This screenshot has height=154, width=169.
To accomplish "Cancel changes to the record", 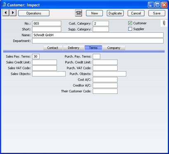I will (136, 13).
